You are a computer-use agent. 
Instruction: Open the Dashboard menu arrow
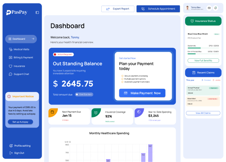coord(33,39)
